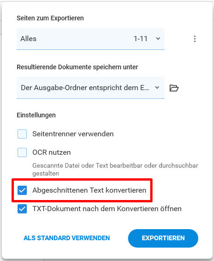Open the three-dot more options menu
Screen dimensions: 214x261
[x=195, y=39]
